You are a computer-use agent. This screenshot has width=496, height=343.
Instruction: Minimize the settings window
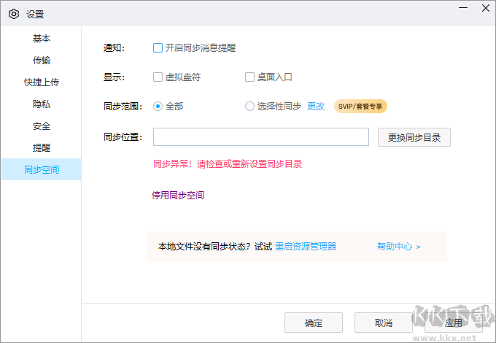pyautogui.click(x=463, y=8)
